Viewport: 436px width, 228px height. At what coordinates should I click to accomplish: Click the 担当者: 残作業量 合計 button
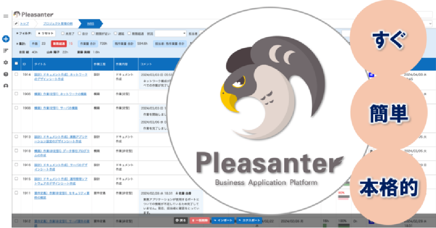click(170, 44)
